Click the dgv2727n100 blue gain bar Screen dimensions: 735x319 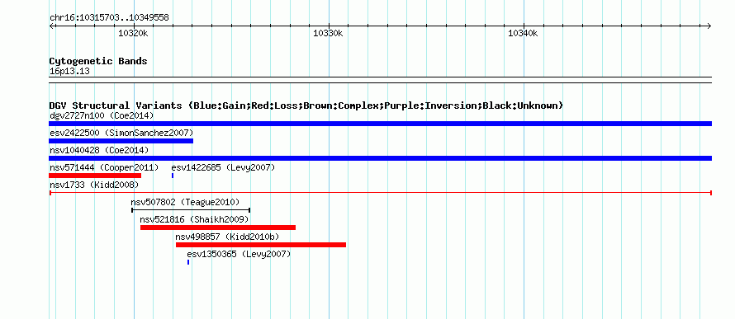(x=380, y=124)
